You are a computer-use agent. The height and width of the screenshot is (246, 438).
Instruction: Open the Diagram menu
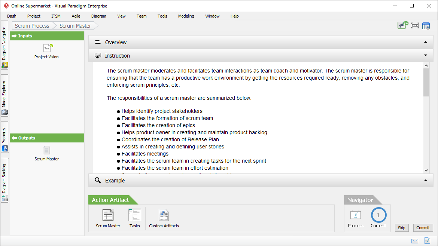pyautogui.click(x=98, y=16)
